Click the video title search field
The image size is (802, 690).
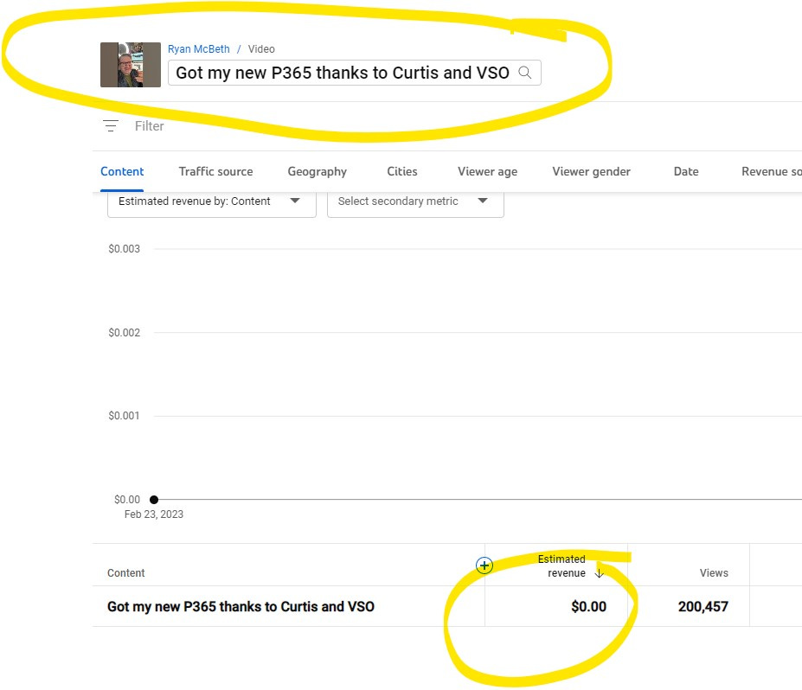(354, 73)
